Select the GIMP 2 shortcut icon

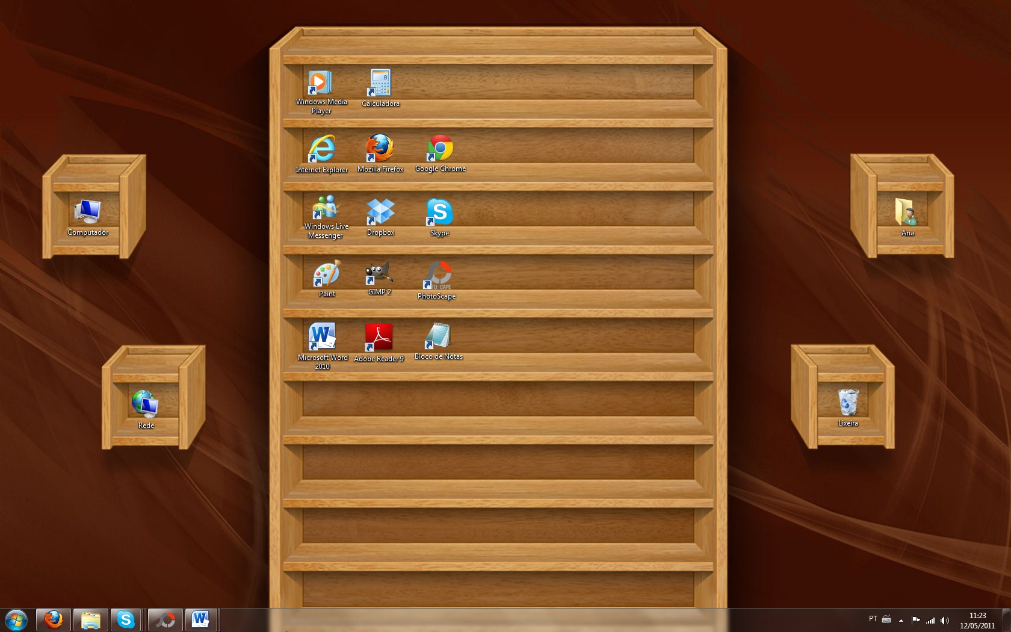tap(380, 278)
